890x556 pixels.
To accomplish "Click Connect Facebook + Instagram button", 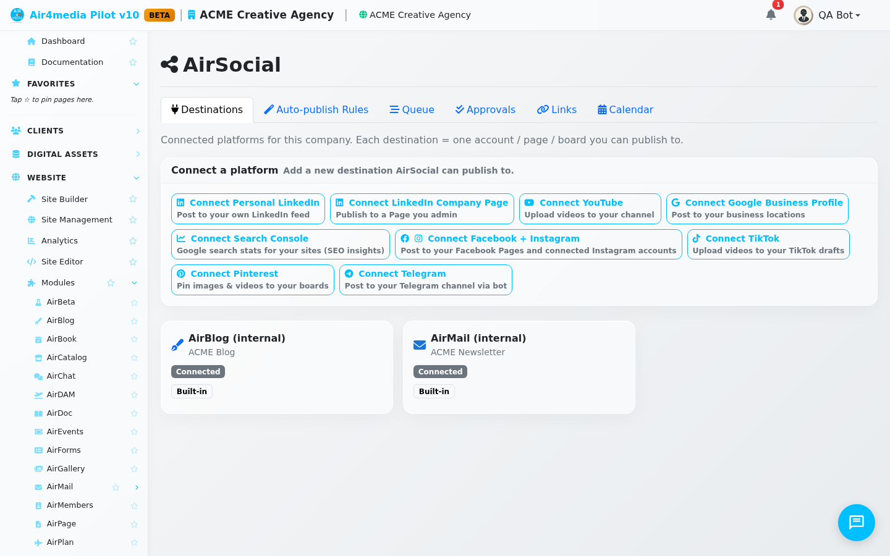I will [x=538, y=245].
